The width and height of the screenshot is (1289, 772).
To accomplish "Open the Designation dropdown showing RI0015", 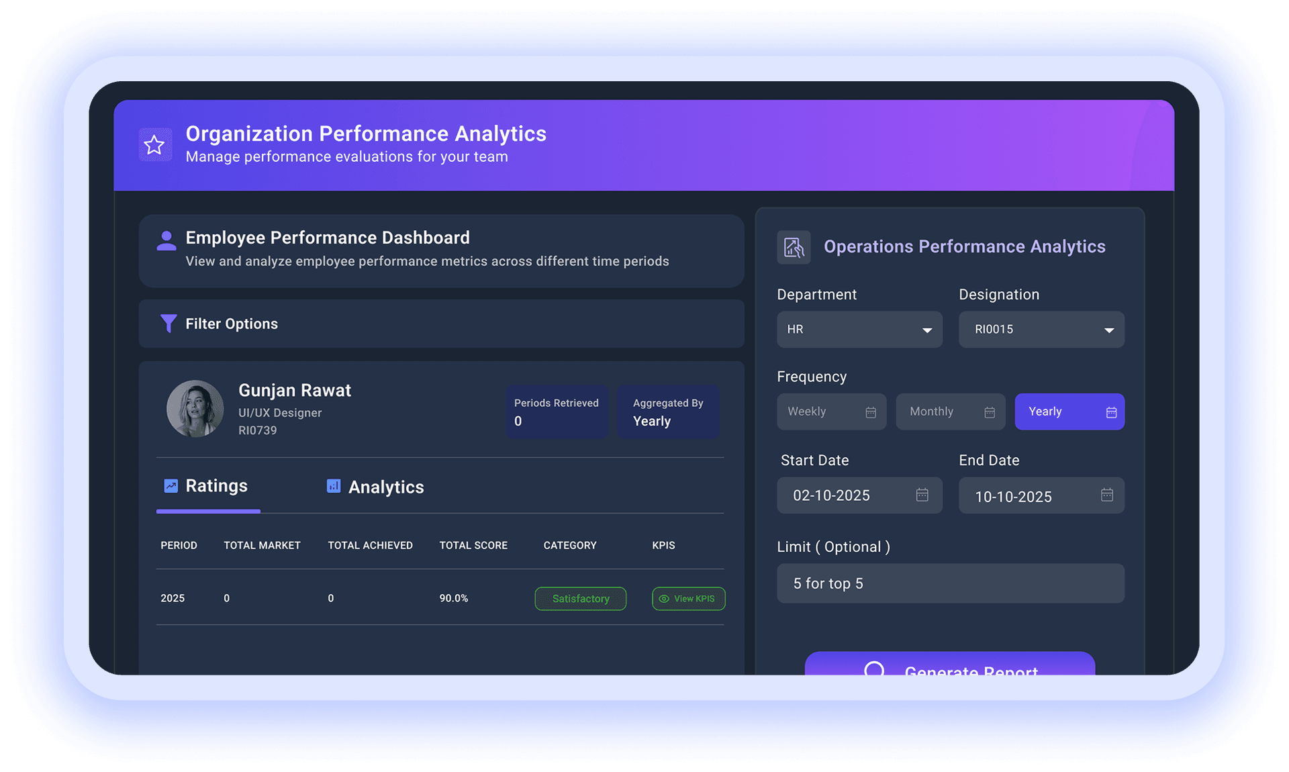I will (x=1041, y=330).
